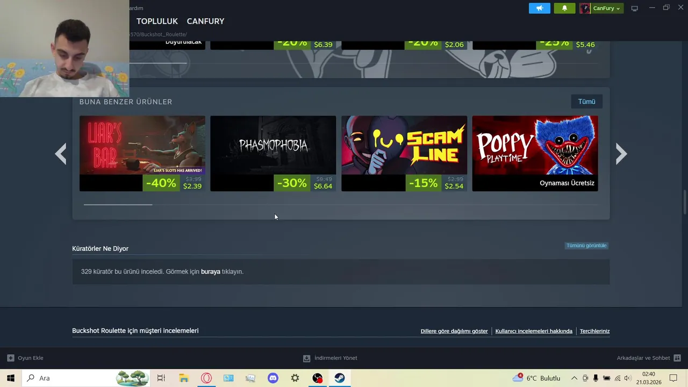This screenshot has width=688, height=387.
Task: Open Kullanıcı incelemeleri hakkında link
Action: pyautogui.click(x=534, y=331)
